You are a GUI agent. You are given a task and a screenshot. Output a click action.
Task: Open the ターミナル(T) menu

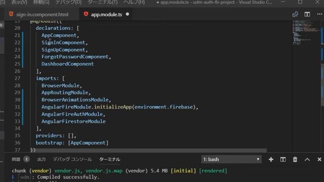(x=102, y=2)
